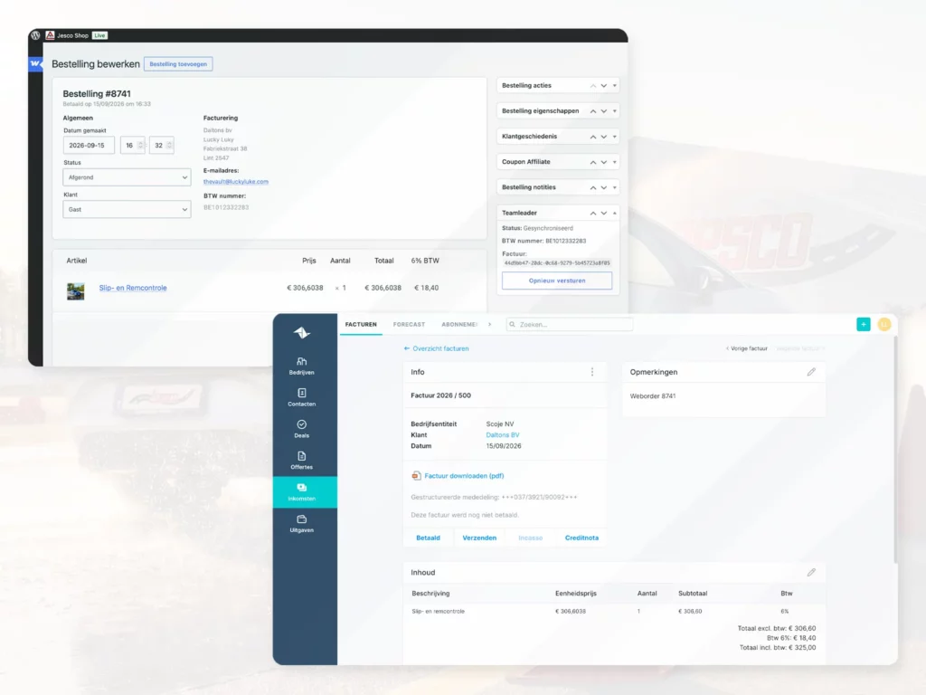
Task: Open Deals in Teamleader sidebar
Action: 302,429
